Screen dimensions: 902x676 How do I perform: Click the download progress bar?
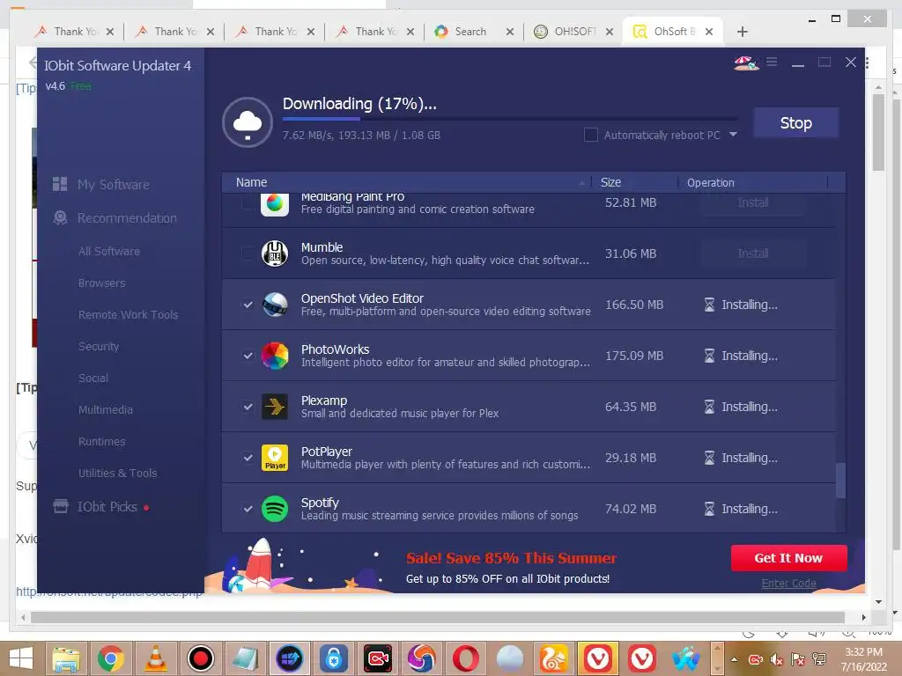pyautogui.click(x=509, y=119)
